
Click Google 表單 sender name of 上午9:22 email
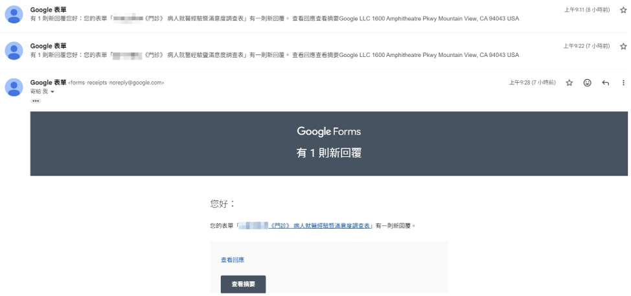49,46
